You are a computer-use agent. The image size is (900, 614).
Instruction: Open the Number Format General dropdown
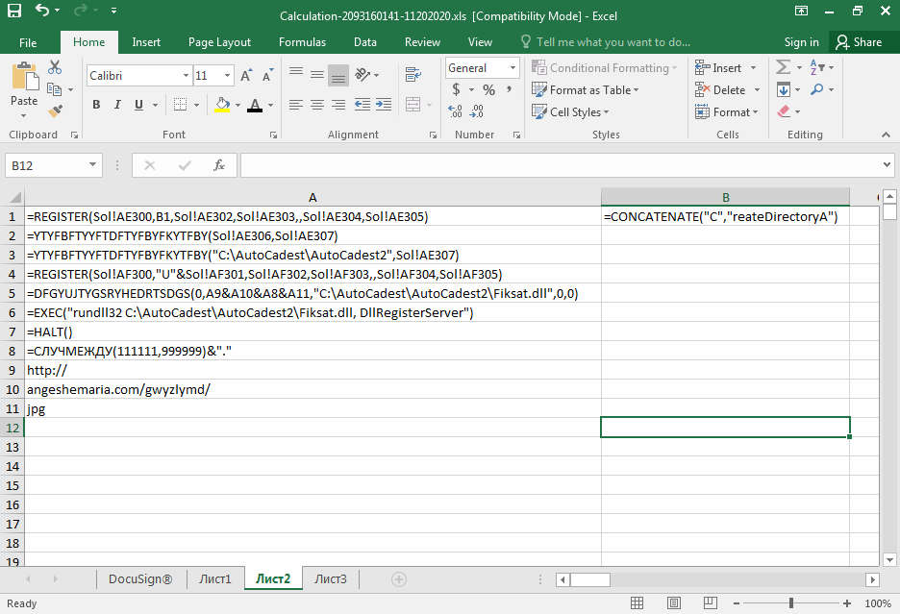(x=512, y=67)
